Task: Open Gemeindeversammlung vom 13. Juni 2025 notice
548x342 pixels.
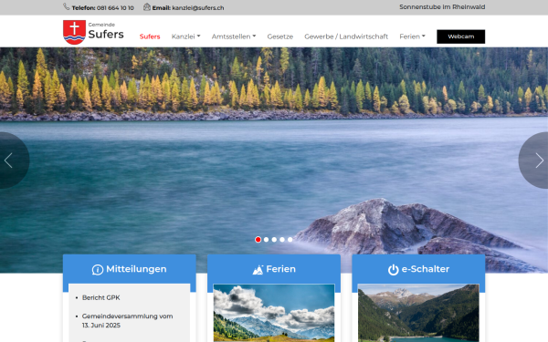Action: click(127, 320)
